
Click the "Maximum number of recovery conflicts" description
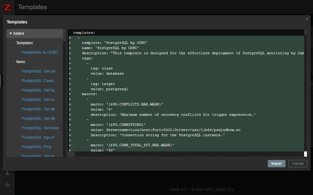(173, 115)
